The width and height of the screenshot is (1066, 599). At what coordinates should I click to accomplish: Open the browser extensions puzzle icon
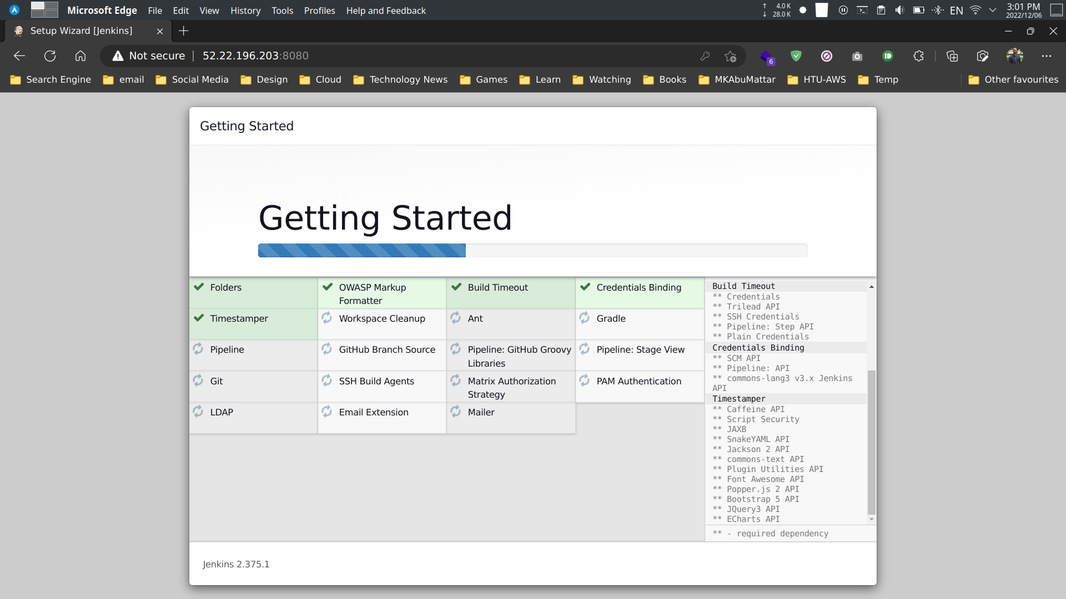pyautogui.click(x=918, y=56)
